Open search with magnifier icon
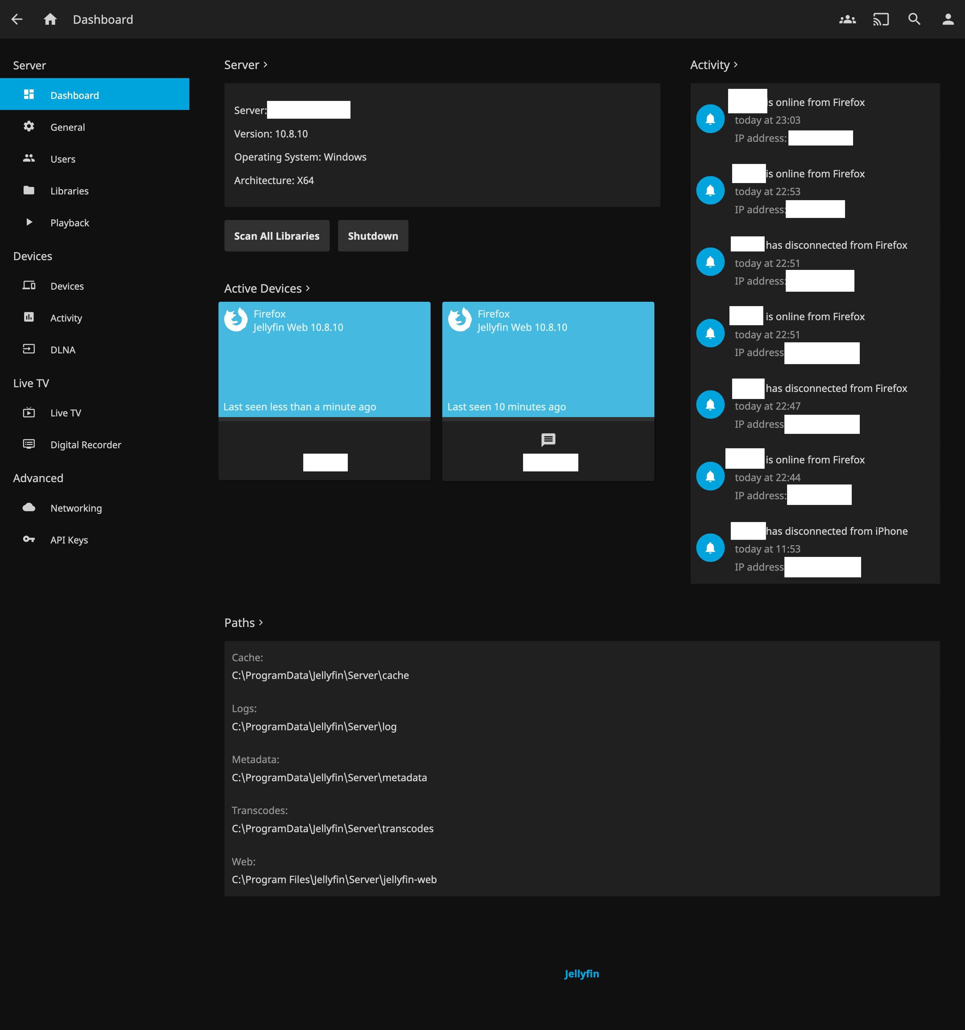The image size is (965, 1030). click(914, 19)
